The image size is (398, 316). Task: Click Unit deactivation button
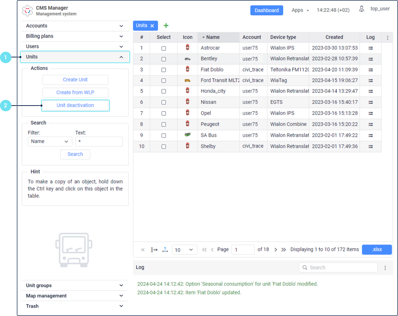coord(75,105)
